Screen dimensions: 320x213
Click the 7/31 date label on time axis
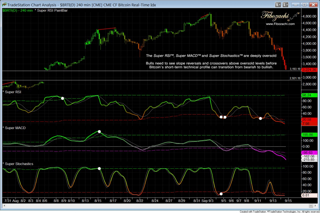tap(7, 201)
